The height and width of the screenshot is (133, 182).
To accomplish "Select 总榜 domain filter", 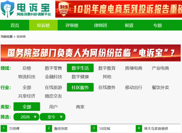I will pyautogui.click(x=27, y=68).
